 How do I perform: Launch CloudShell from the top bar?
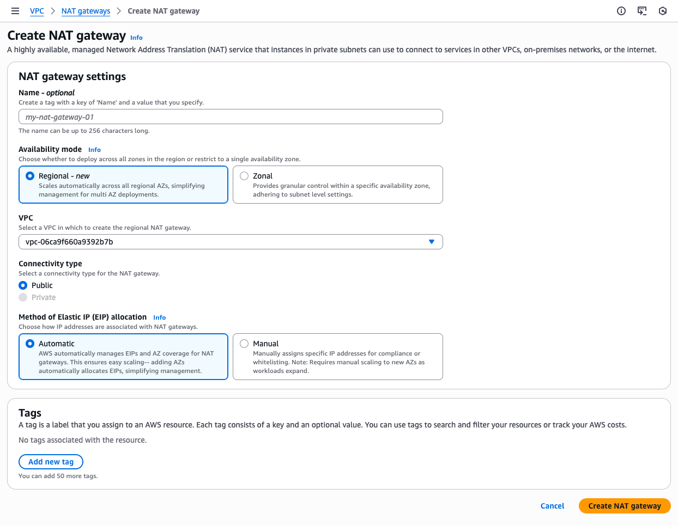click(642, 11)
